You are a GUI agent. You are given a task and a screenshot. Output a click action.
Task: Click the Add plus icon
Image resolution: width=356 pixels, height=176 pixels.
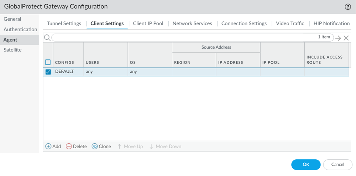coord(48,147)
